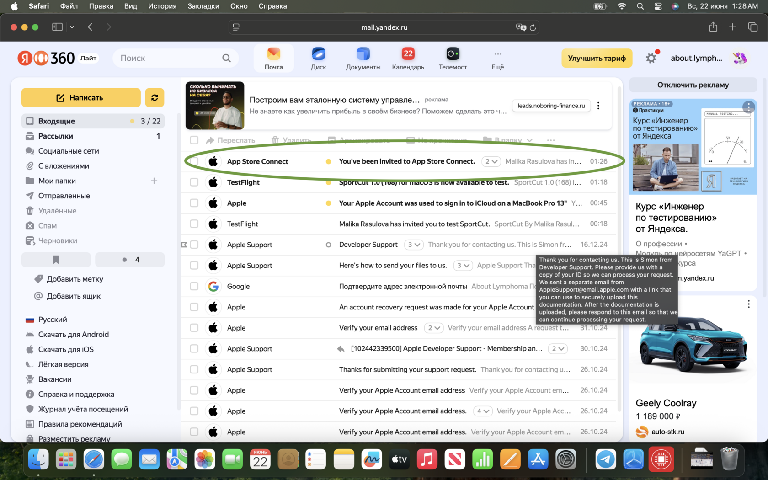Refresh mail list with yellow sync button
Screen dimensions: 768x480
coord(155,97)
